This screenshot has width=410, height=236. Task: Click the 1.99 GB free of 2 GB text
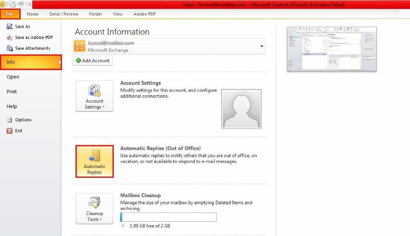[x=150, y=226]
